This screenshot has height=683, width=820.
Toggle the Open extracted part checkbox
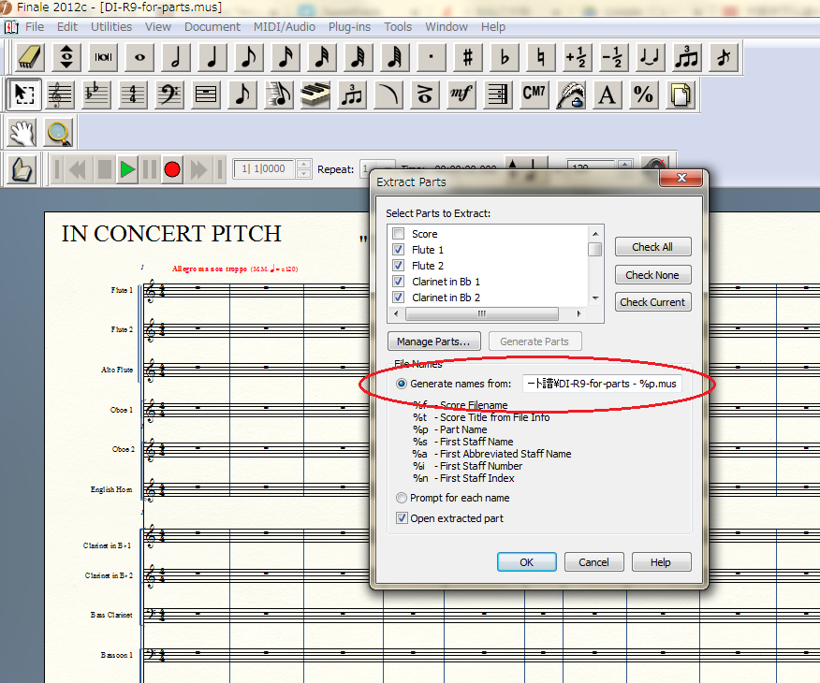pos(402,518)
